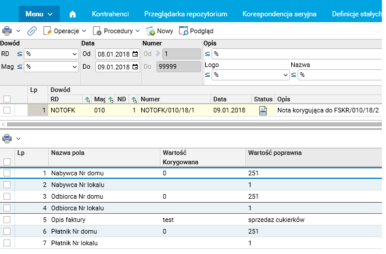Open the Kontrahenci tab
386x254 pixels.
click(x=110, y=13)
